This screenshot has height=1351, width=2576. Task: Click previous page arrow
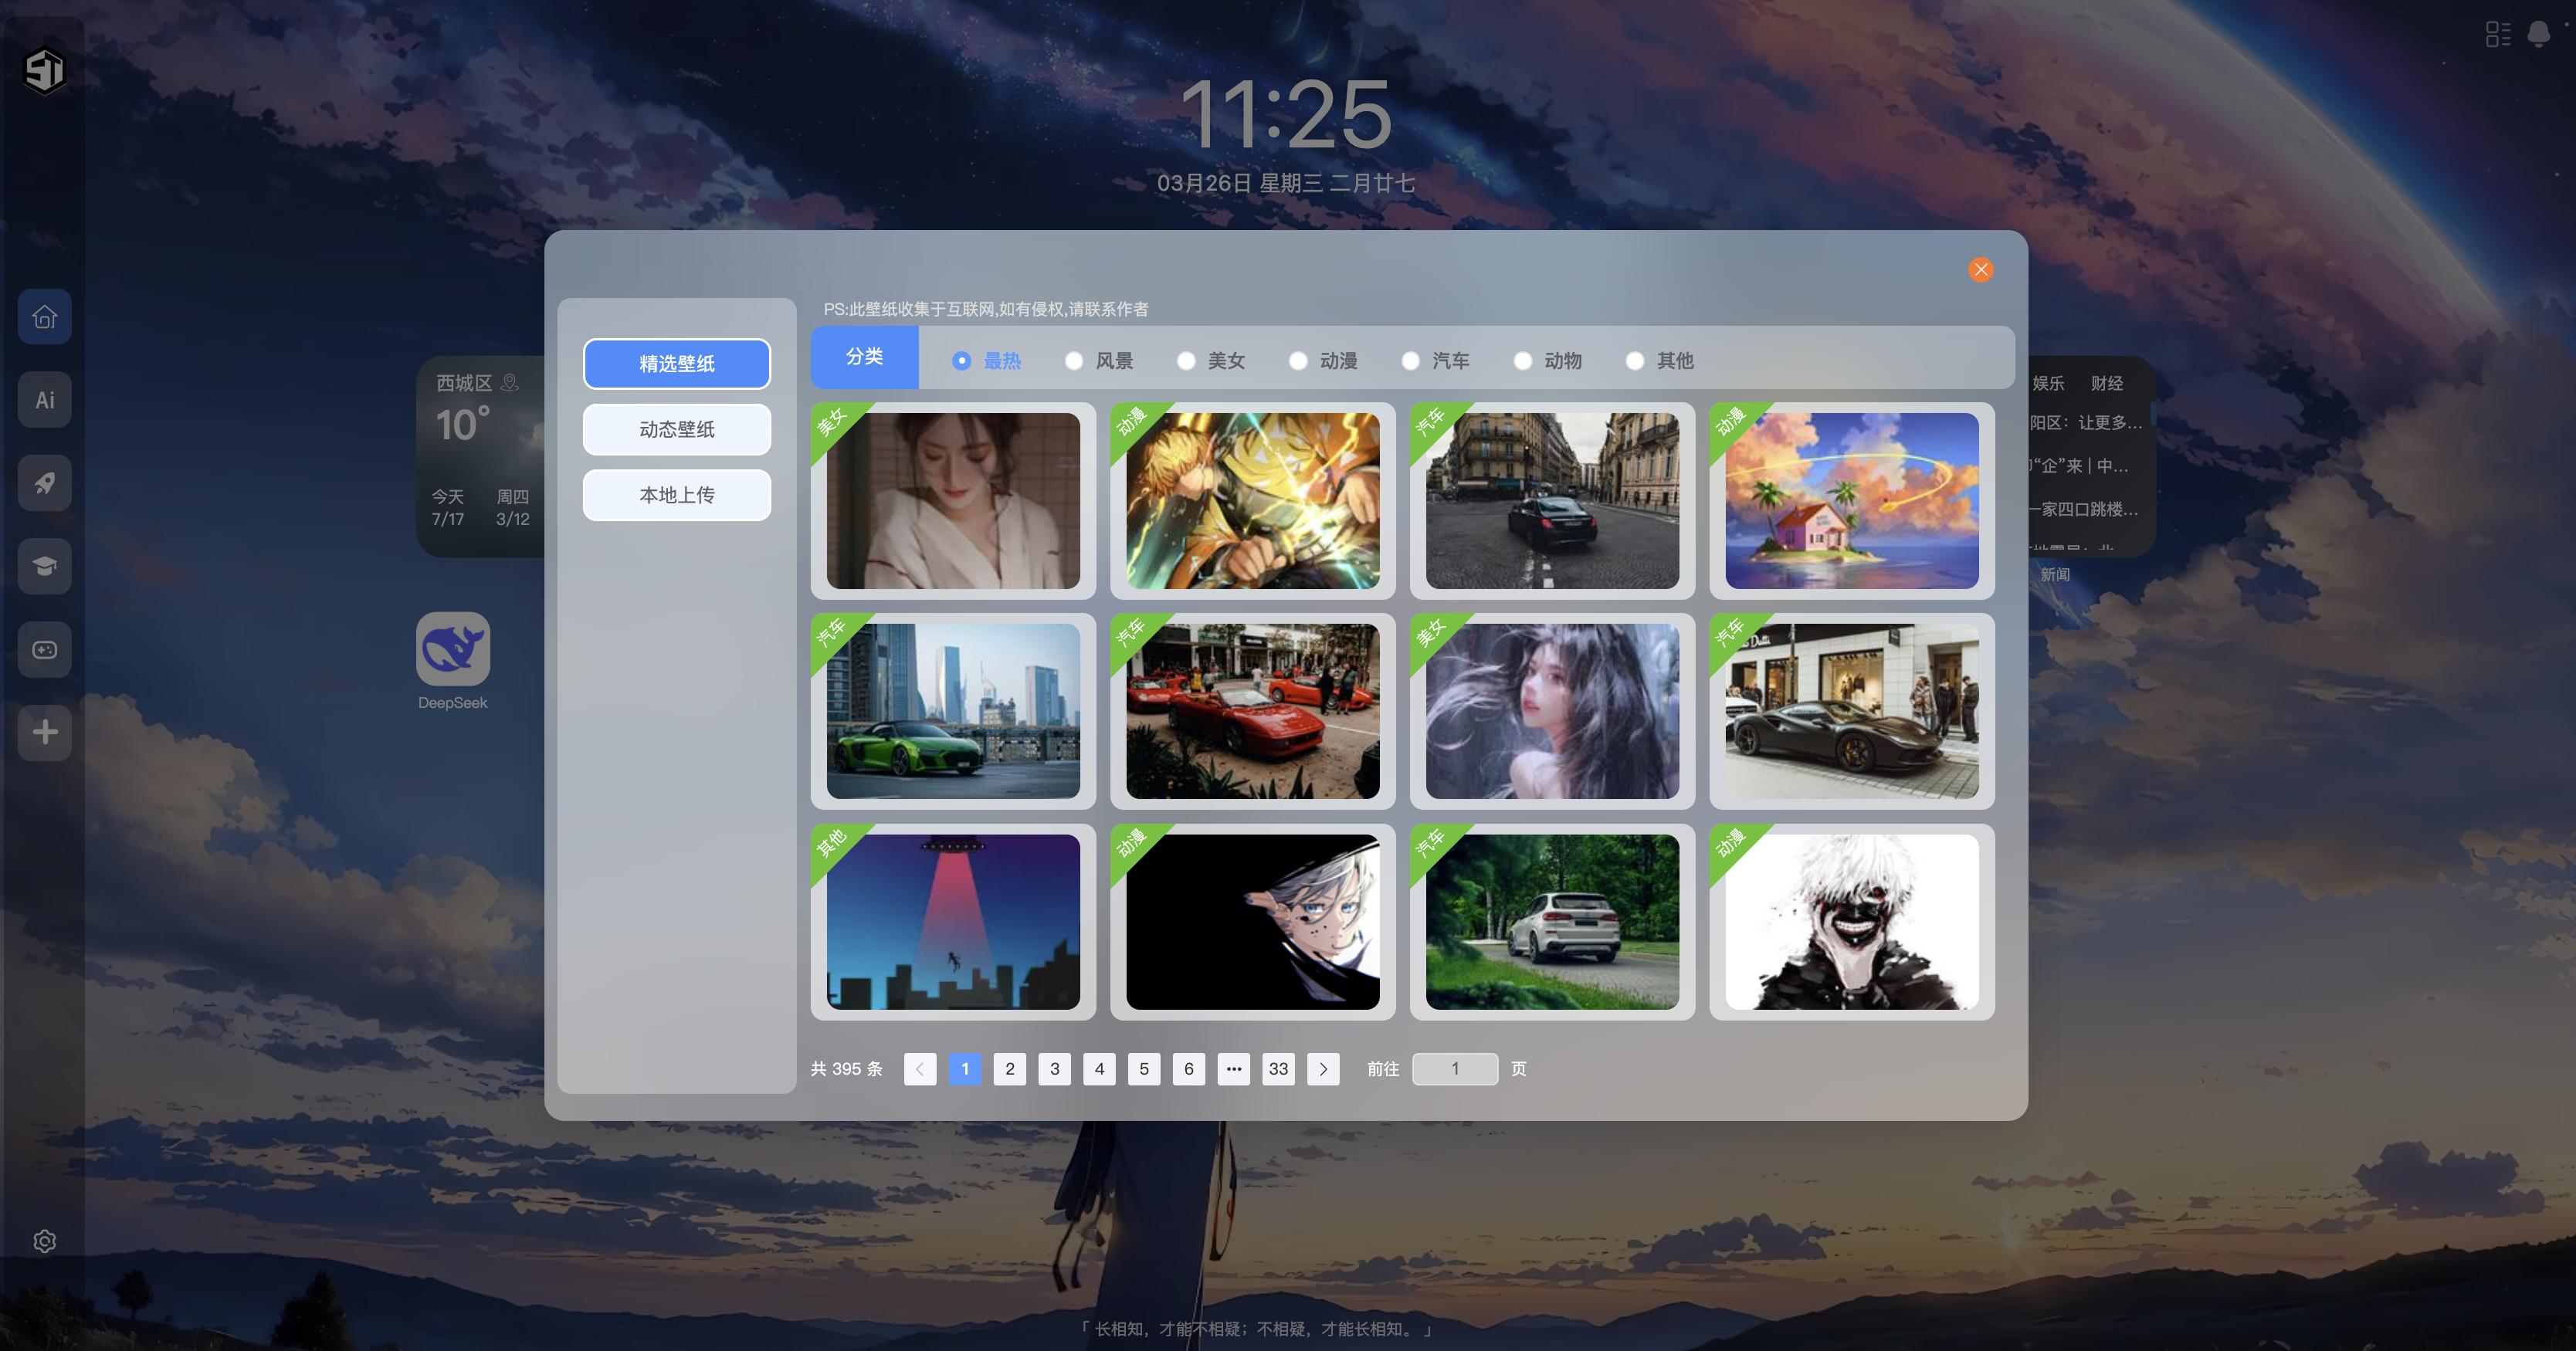[919, 1069]
